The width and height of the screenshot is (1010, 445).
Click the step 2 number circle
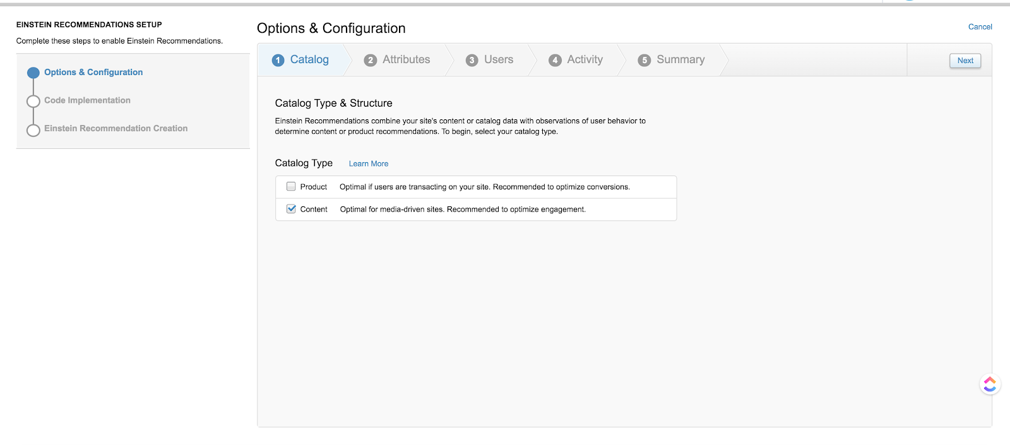371,60
